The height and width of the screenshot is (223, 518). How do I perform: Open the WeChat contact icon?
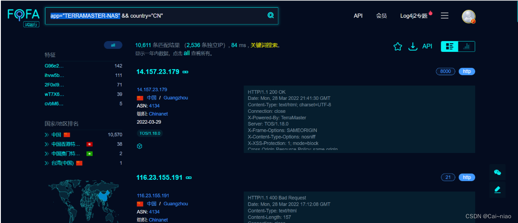[497, 172]
